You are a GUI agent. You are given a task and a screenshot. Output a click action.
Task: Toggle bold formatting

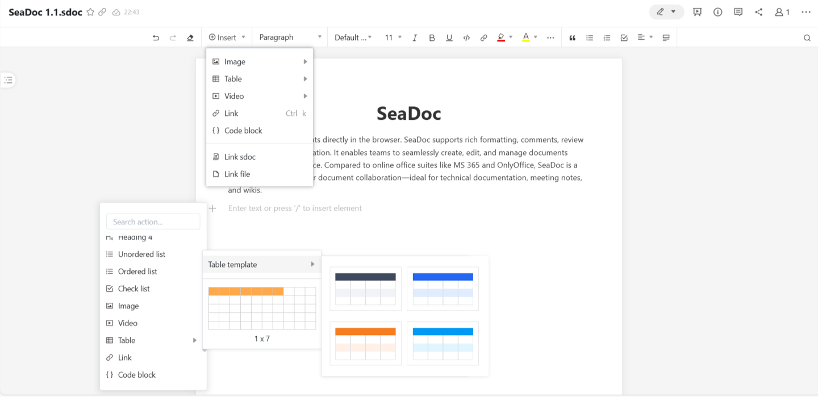(432, 37)
